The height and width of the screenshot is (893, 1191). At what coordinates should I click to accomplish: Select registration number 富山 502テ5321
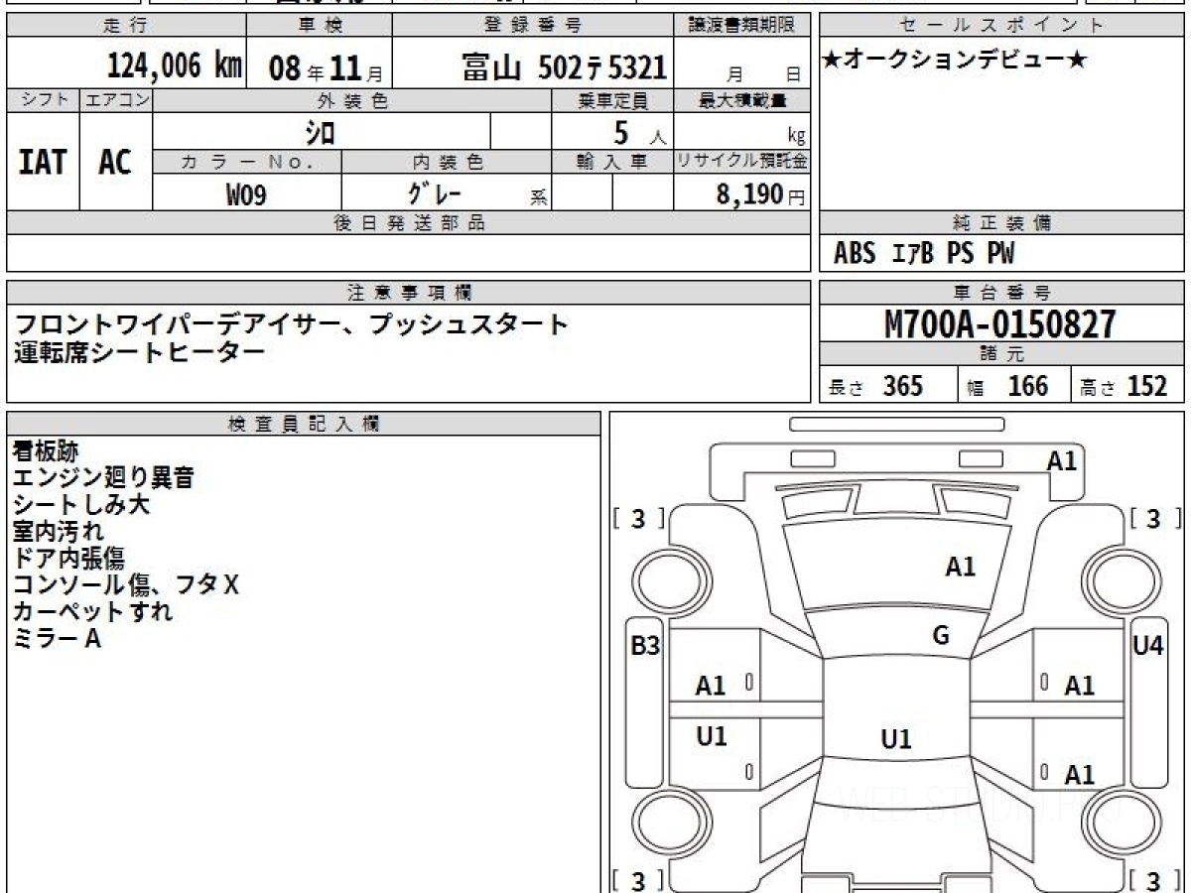coord(563,67)
